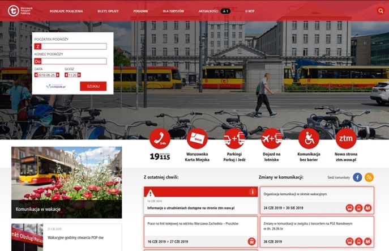Click the Nowa strona ztm.waw.pl label

(x=346, y=157)
